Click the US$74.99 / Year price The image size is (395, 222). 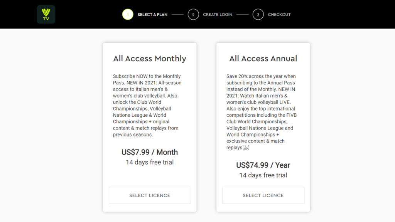click(263, 165)
